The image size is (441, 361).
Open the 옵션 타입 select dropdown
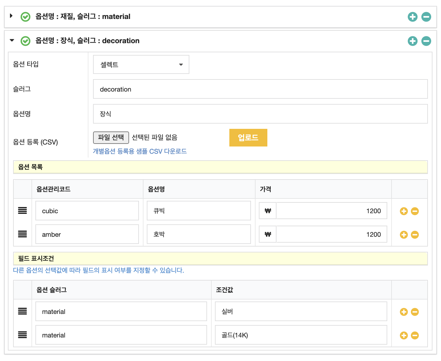point(141,64)
